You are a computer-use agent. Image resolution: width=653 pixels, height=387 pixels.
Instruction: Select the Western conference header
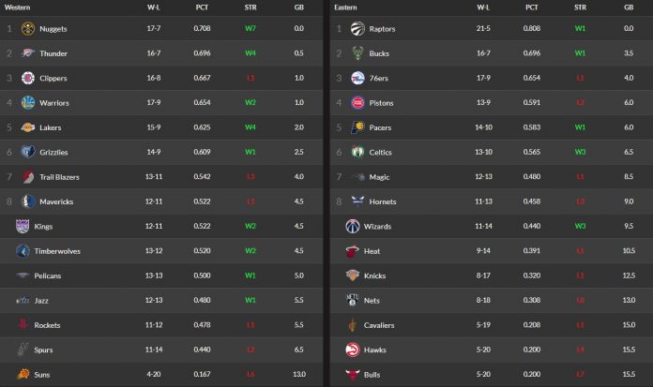20,7
